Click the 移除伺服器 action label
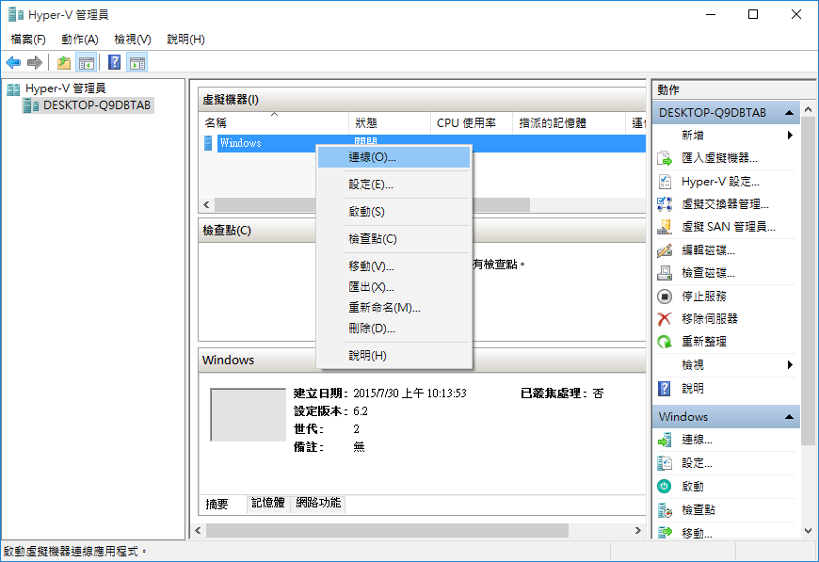819x562 pixels. (710, 318)
